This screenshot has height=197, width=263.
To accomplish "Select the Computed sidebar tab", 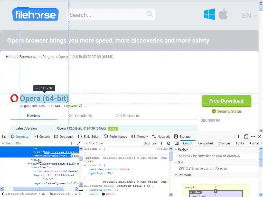I will point(205,143).
